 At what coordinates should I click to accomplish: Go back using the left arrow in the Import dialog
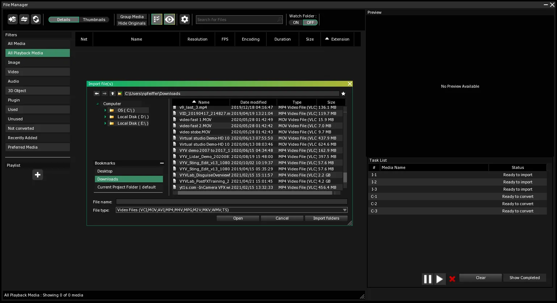(97, 94)
